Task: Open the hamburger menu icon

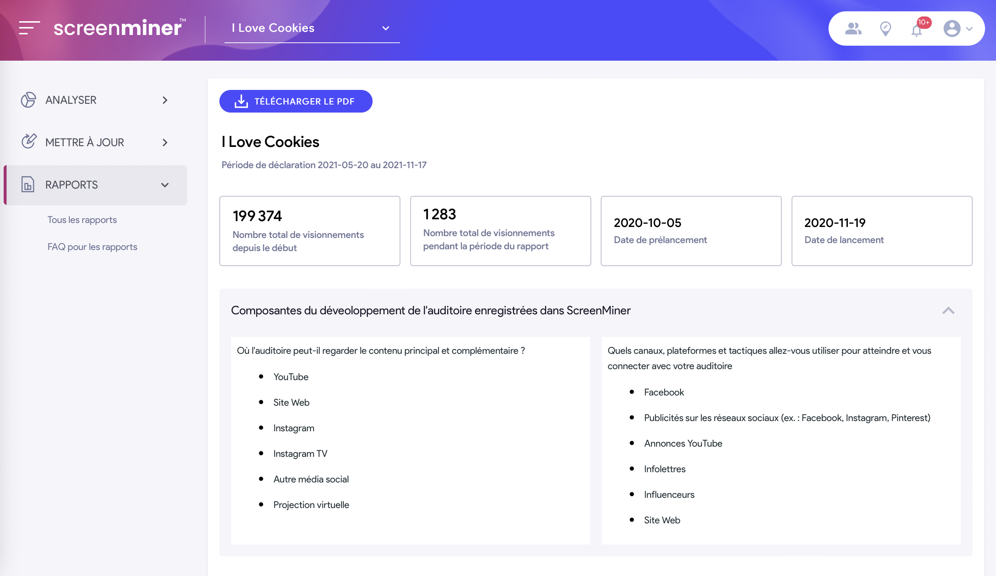Action: click(29, 28)
